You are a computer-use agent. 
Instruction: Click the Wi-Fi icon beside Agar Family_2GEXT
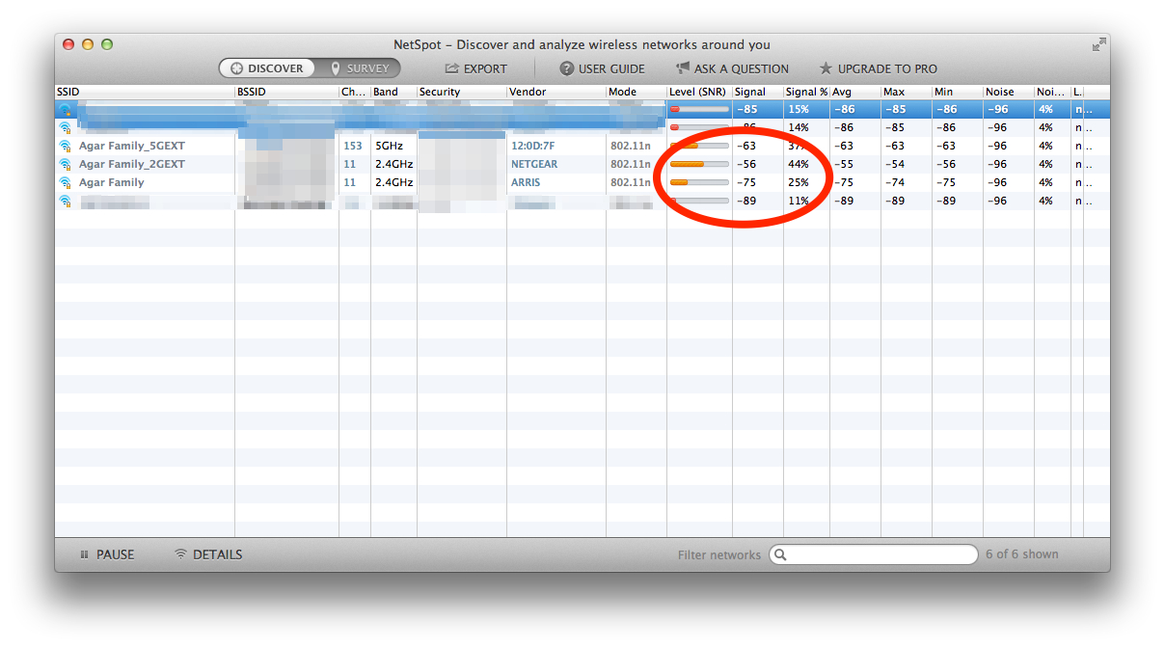pos(65,164)
